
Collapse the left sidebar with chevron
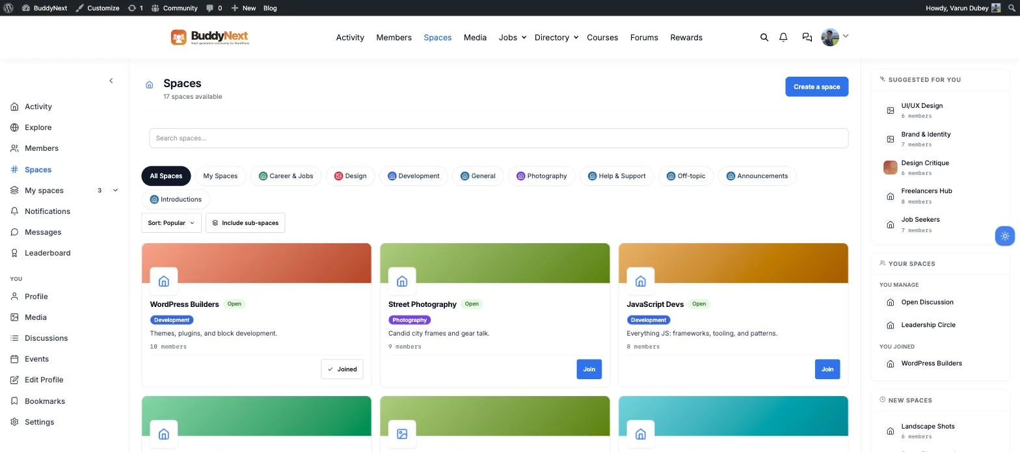click(111, 81)
